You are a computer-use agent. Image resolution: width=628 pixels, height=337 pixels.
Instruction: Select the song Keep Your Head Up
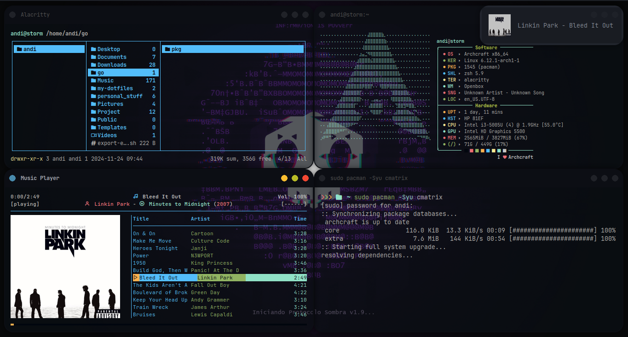(219, 300)
